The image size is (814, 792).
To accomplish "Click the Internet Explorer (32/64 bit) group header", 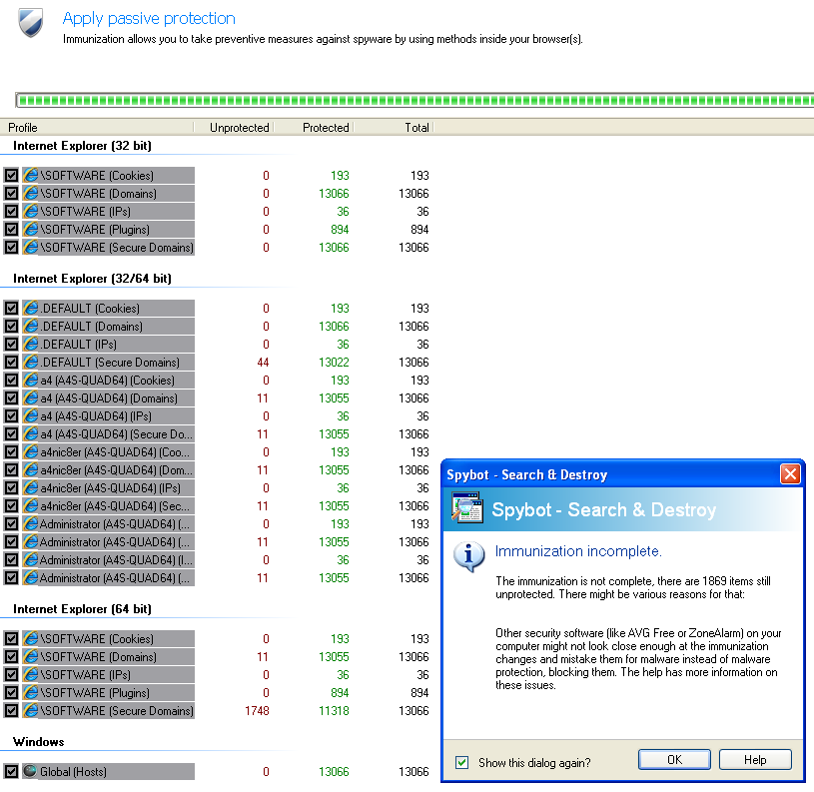I will click(x=92, y=279).
